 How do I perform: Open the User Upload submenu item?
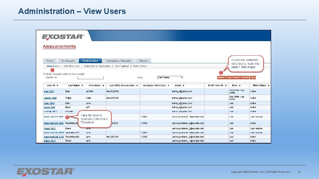tap(122, 66)
